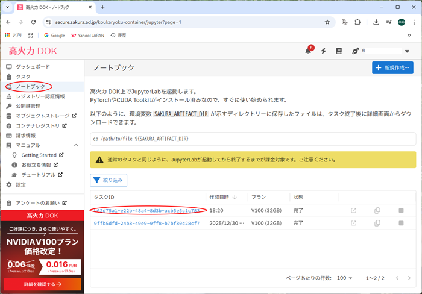Open コンテナレジストリ external link

pos(41,126)
